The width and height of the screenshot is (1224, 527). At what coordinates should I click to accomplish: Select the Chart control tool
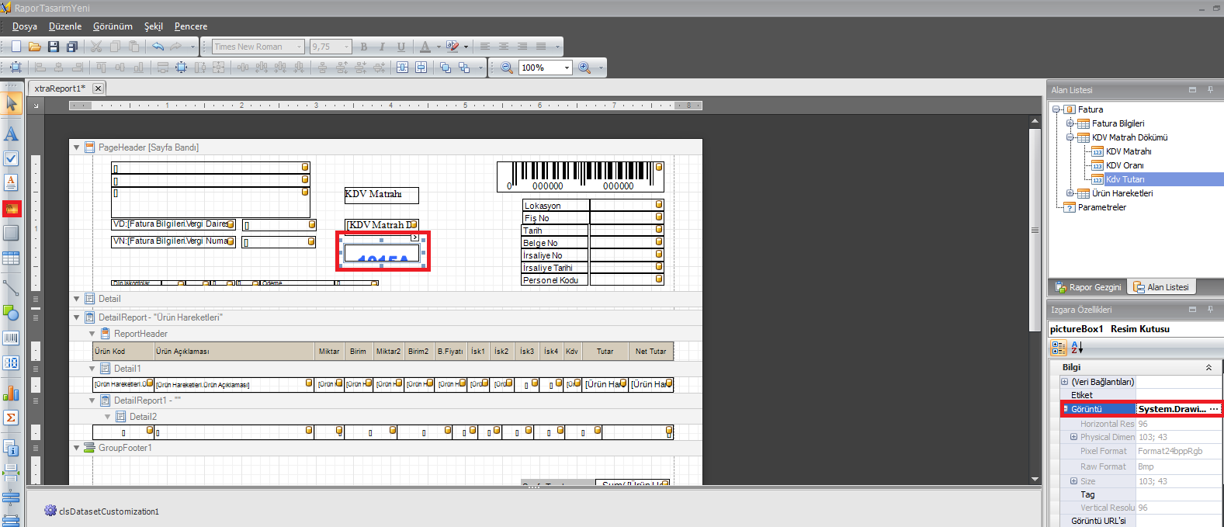tap(11, 393)
